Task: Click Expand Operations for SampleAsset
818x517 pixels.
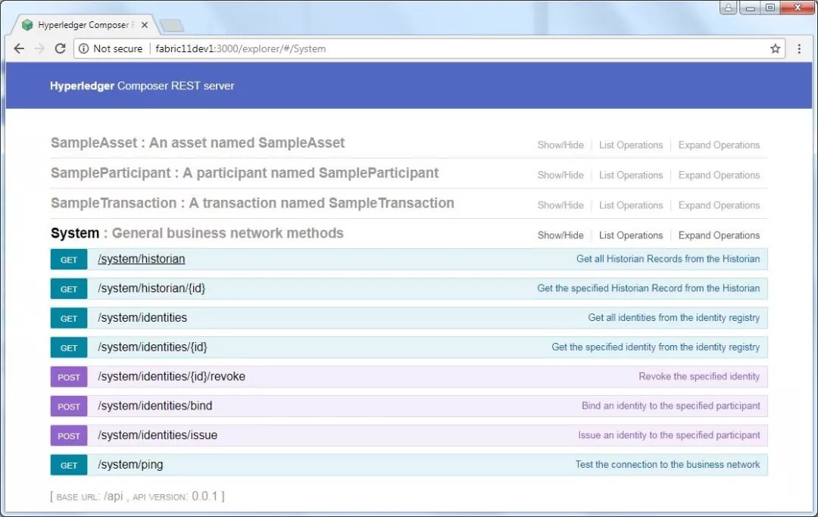Action: point(719,145)
